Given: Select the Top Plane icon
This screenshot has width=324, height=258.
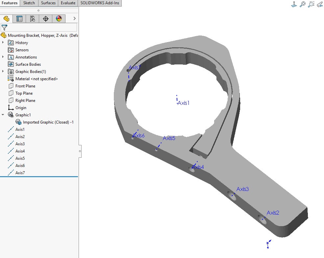Looking at the screenshot, I should (11, 93).
